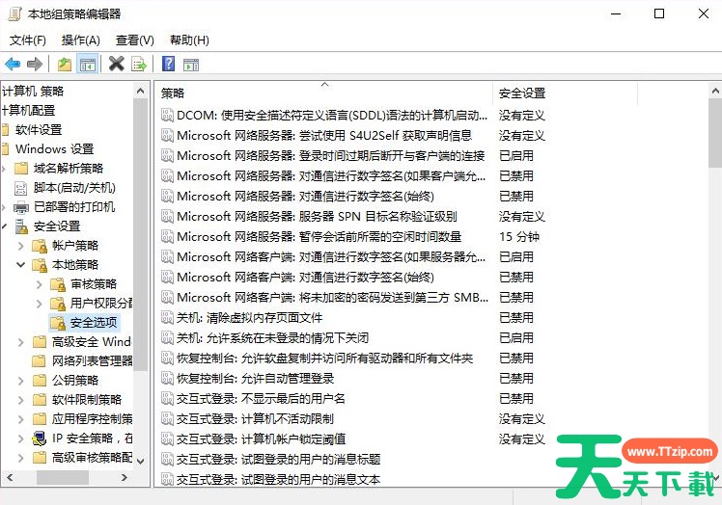Image resolution: width=722 pixels, height=505 pixels.
Task: Select Windows 设置 tree item
Action: (54, 149)
